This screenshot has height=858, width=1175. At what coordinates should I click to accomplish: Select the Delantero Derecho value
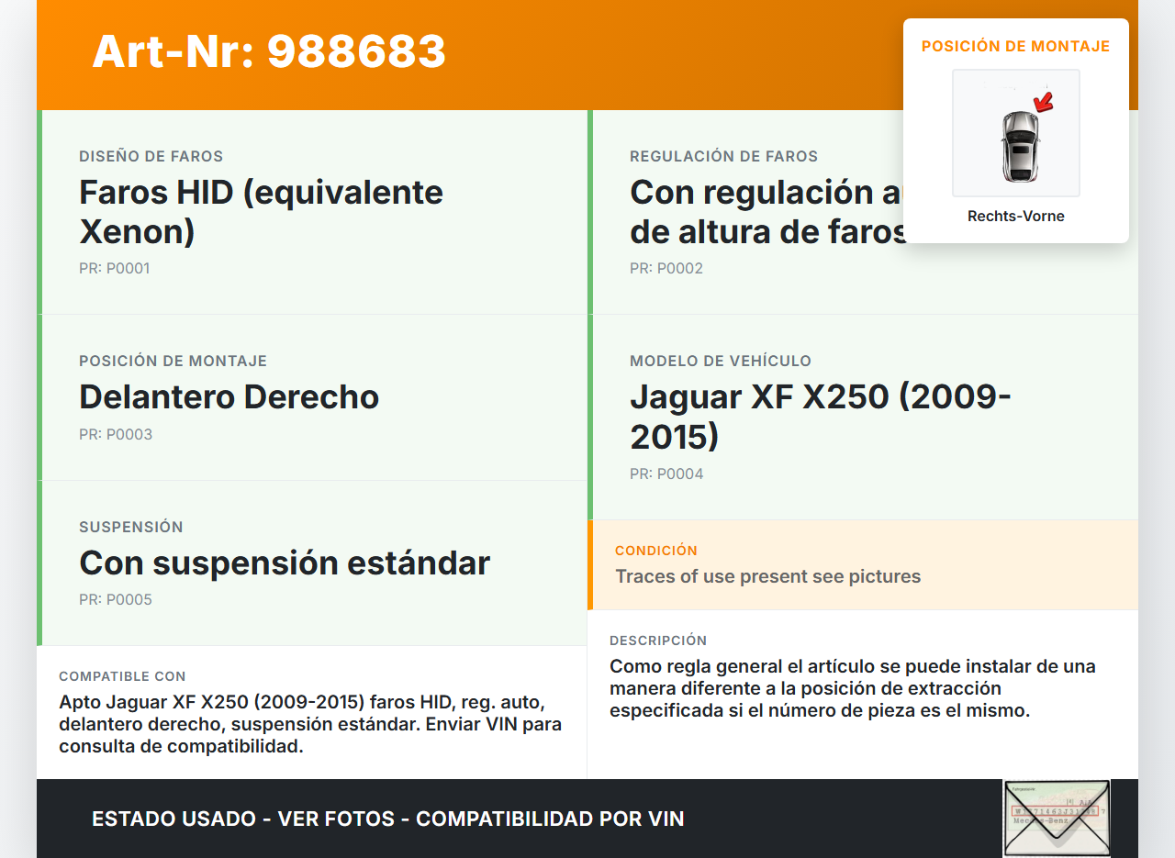coord(229,397)
